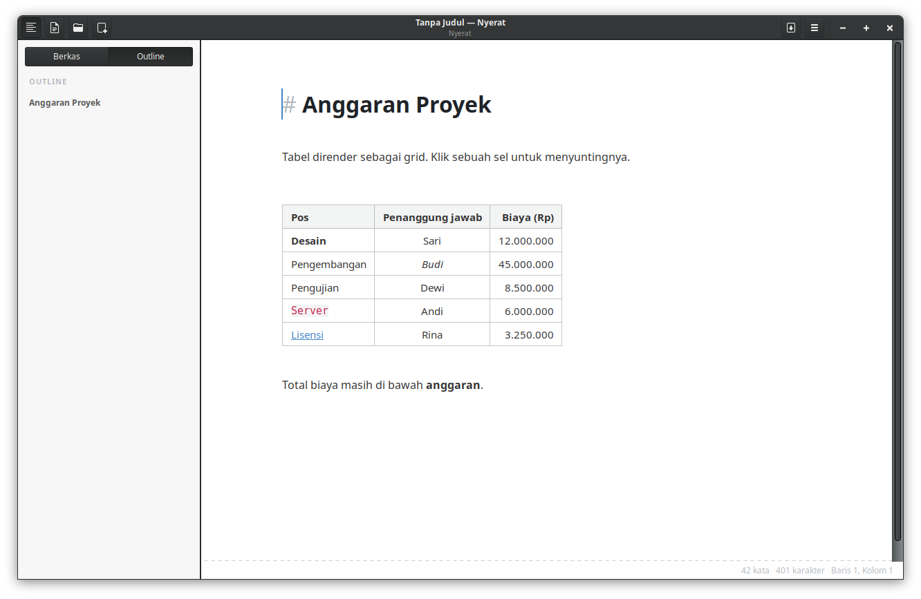Select the 6.000.000 cost cell
The width and height of the screenshot is (921, 599).
525,311
